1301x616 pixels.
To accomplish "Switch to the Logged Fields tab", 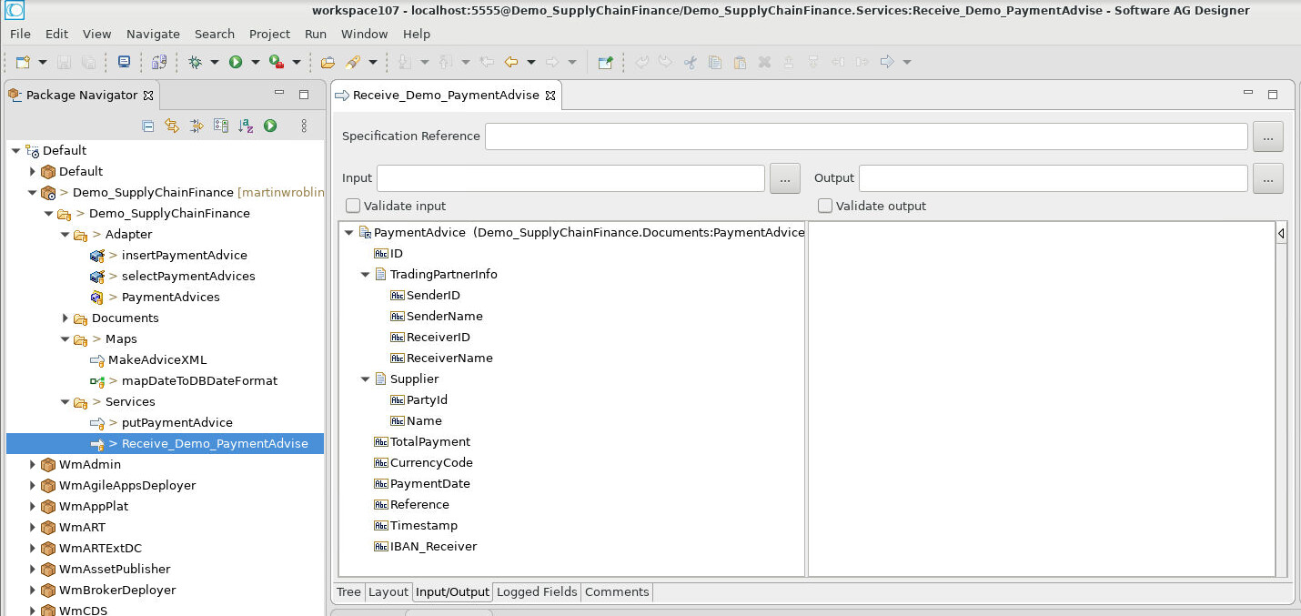I will click(537, 592).
